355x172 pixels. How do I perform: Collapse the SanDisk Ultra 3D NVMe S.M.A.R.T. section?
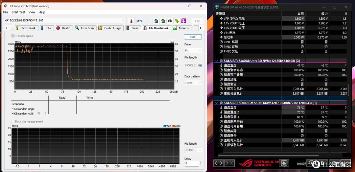tap(216, 61)
